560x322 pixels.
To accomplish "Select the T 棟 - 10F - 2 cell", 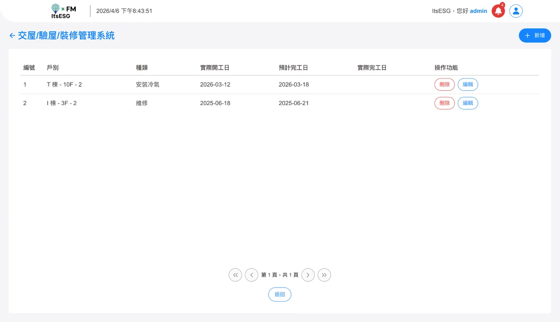I will pyautogui.click(x=64, y=85).
